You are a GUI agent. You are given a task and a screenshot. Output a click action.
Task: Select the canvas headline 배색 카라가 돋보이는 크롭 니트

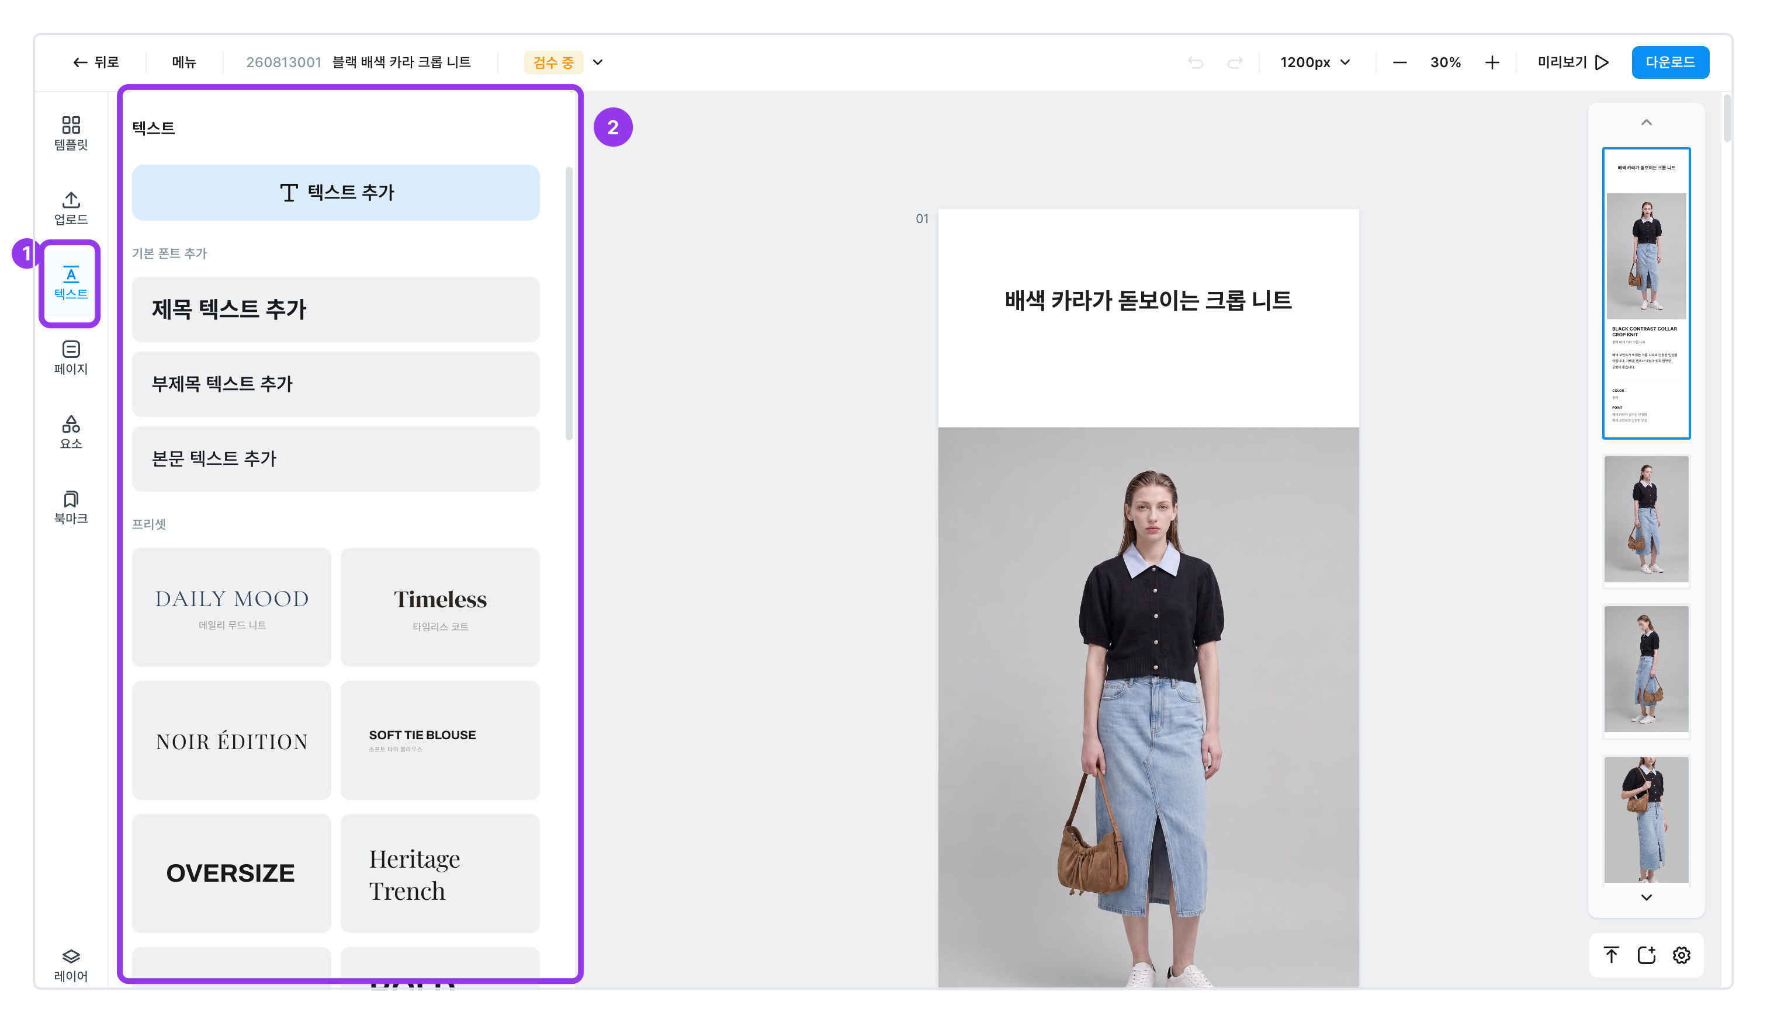[1148, 301]
